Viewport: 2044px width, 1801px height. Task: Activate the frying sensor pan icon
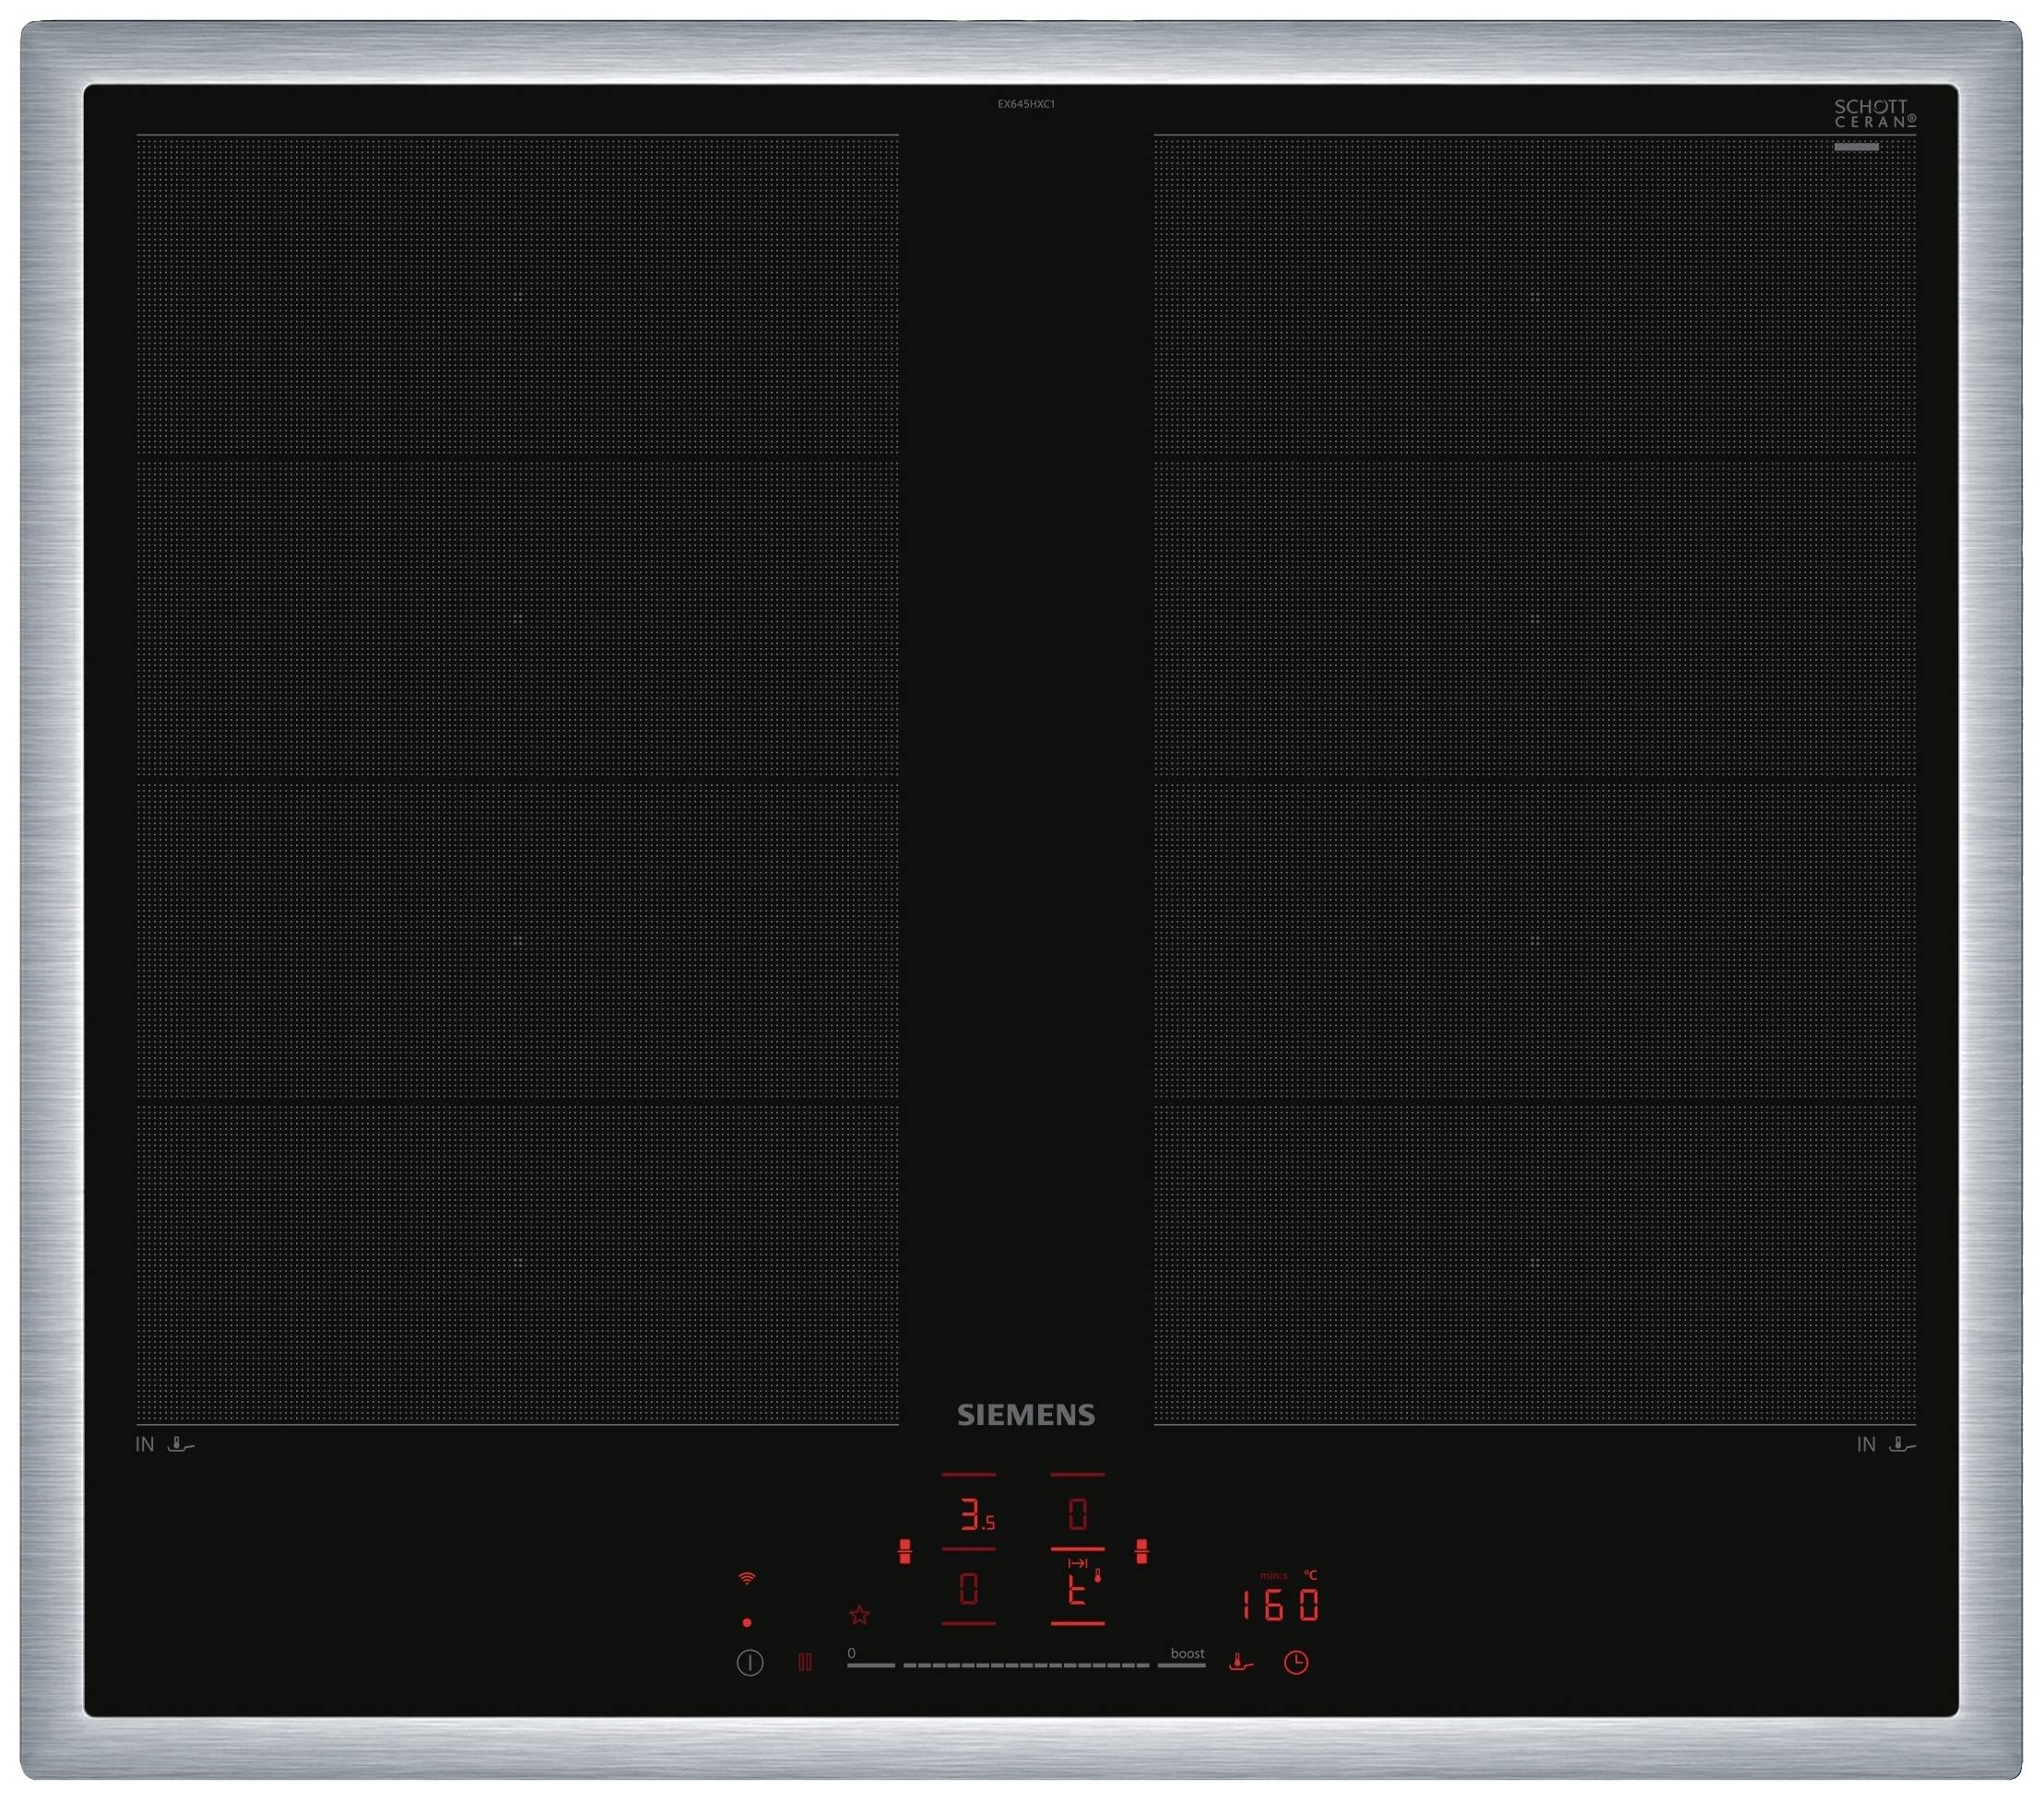click(x=1241, y=1662)
